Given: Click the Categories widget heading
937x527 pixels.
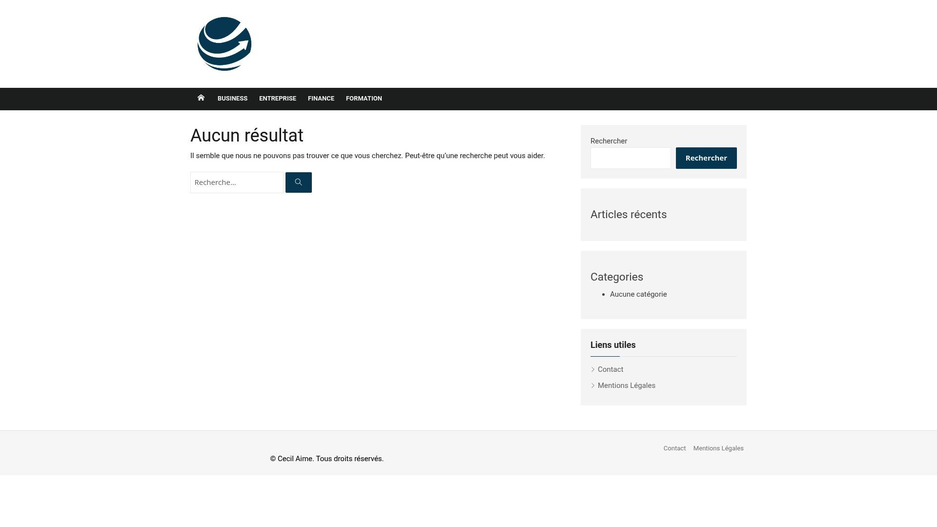Looking at the screenshot, I should 617,277.
